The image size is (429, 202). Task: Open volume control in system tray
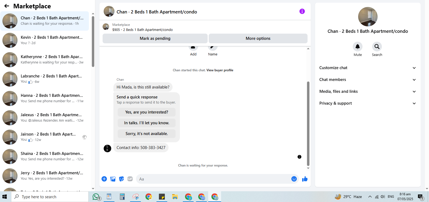[x=383, y=197]
